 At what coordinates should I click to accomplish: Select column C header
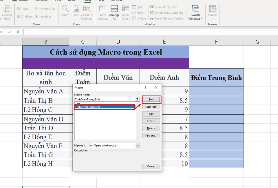83,41
